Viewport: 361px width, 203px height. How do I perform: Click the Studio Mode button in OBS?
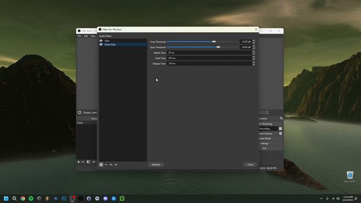271,139
